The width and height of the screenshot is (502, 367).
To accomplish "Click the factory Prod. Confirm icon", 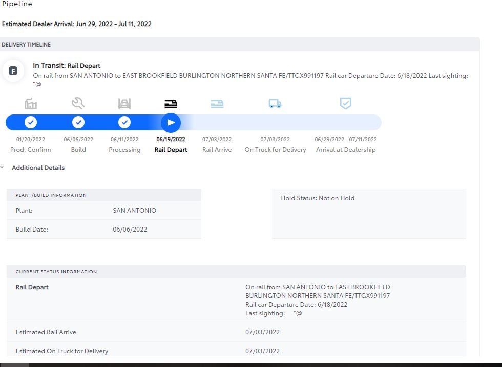I will 31,103.
